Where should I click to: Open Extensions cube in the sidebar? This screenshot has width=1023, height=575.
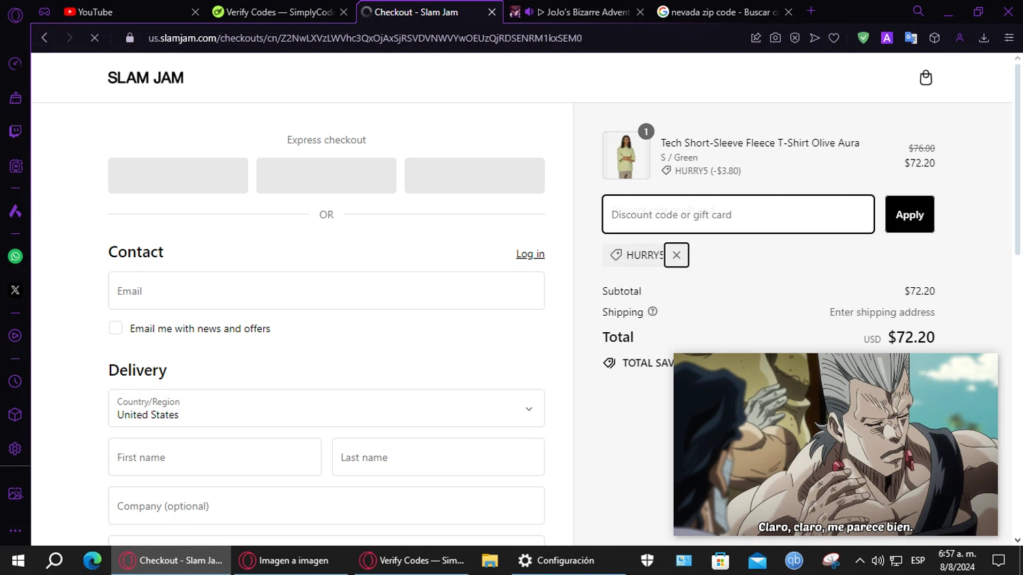[x=15, y=415]
